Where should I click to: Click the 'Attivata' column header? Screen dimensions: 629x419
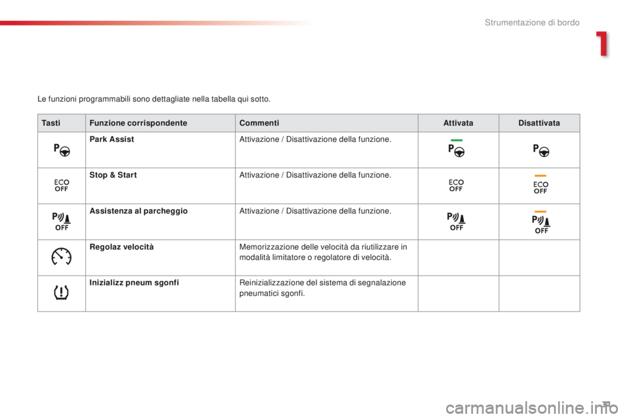coord(458,123)
